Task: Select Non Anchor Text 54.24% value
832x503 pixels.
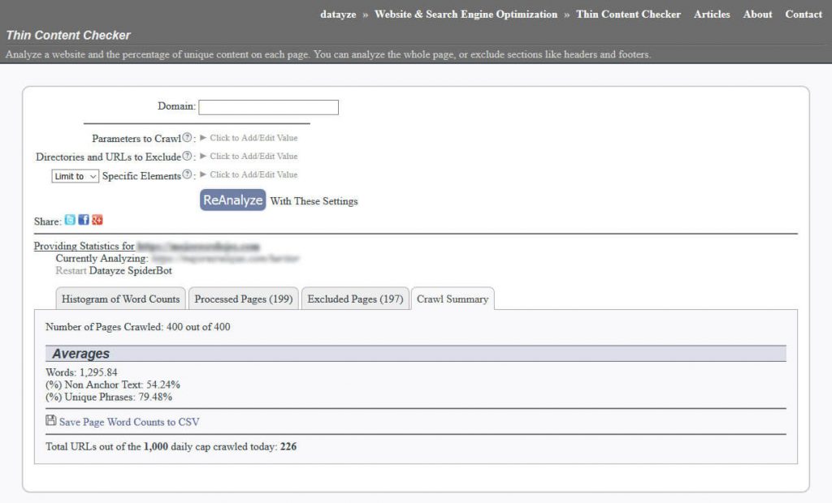Action: (162, 385)
